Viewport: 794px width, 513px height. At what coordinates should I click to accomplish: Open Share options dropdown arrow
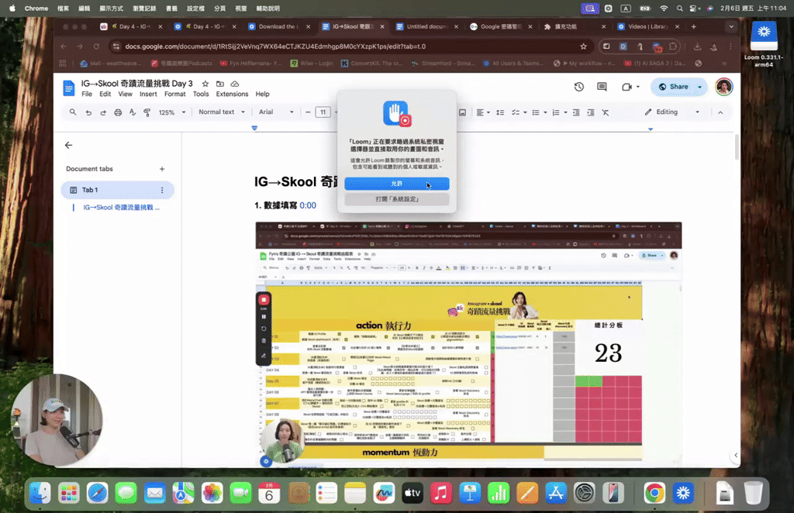[700, 87]
